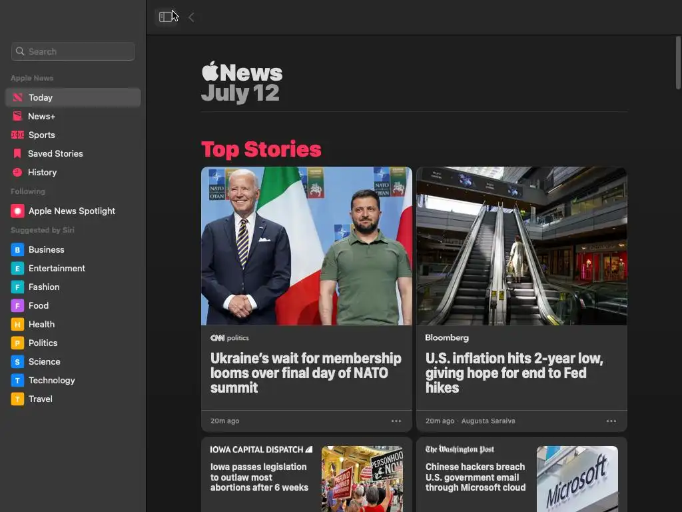Open Apple News Spotlight channel label

(72, 211)
